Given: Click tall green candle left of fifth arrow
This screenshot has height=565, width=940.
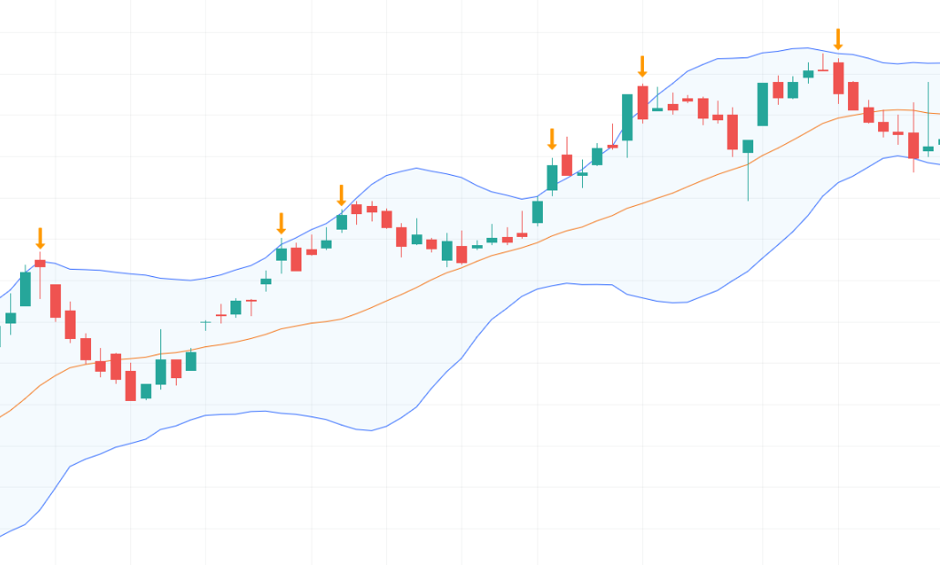Looking at the screenshot, I should (627, 117).
